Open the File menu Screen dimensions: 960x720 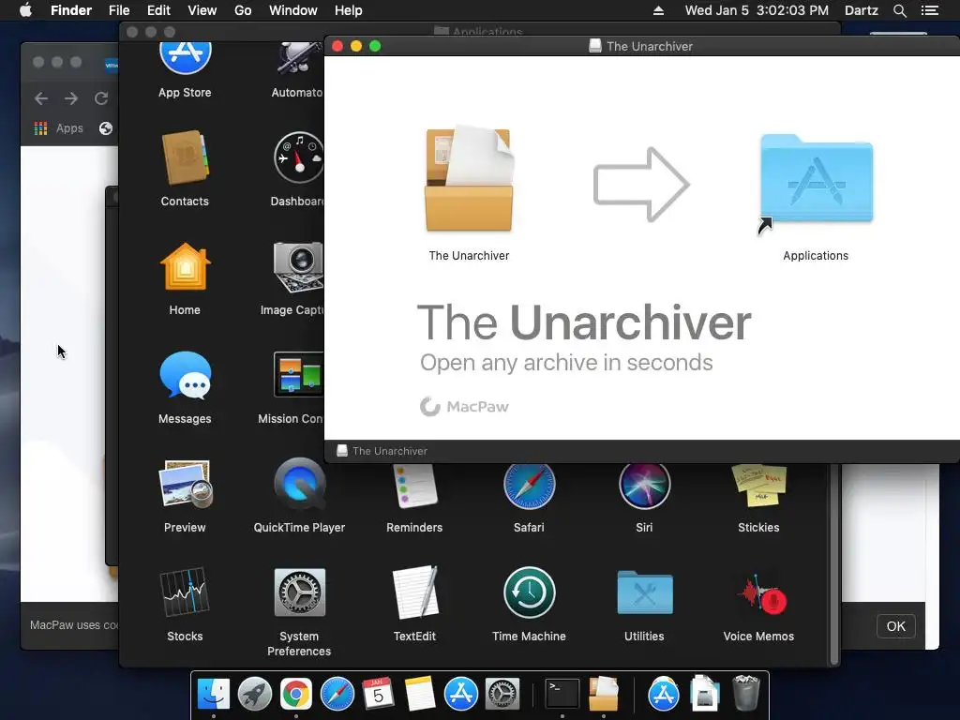(x=119, y=10)
